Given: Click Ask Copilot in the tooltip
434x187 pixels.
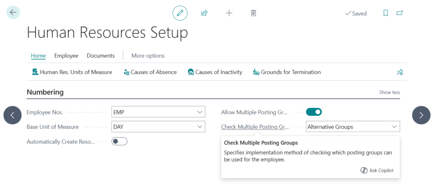Looking at the screenshot, I should point(377,170).
